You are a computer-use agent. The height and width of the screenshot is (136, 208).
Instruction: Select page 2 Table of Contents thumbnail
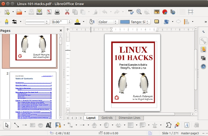coord(33,96)
